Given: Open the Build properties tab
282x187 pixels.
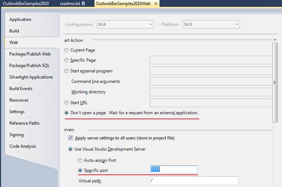Looking at the screenshot, I should [x=14, y=31].
